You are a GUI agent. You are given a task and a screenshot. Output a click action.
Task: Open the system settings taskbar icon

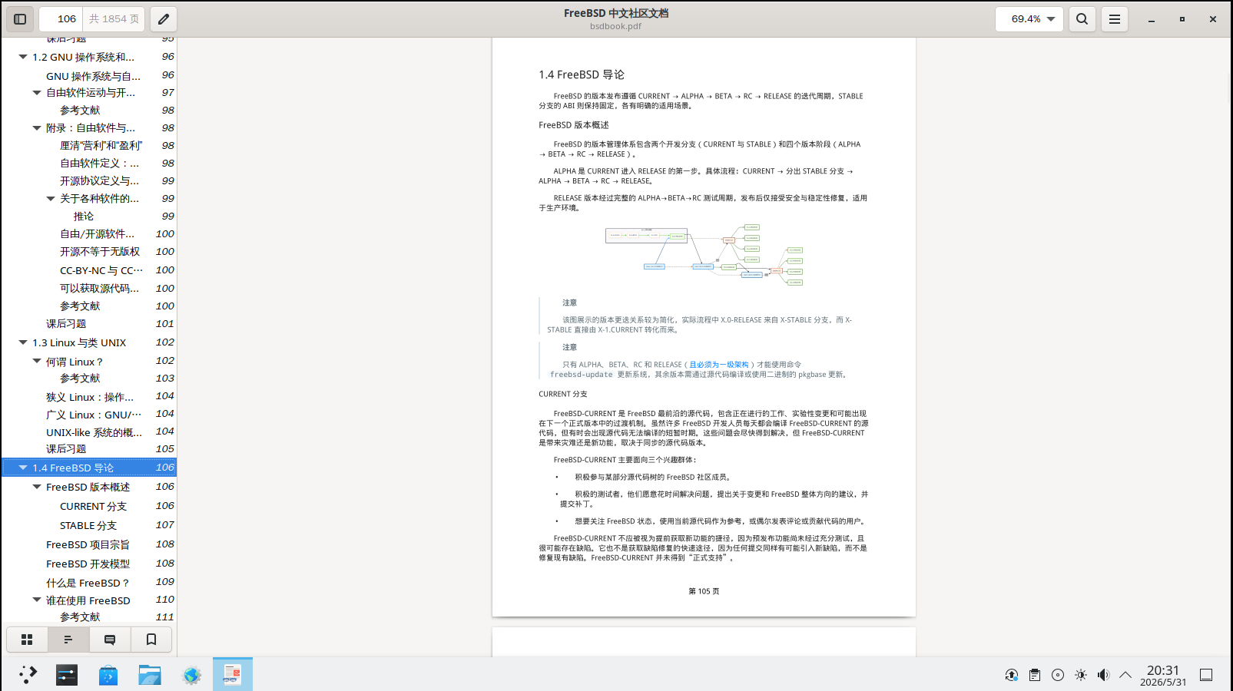pyautogui.click(x=67, y=675)
